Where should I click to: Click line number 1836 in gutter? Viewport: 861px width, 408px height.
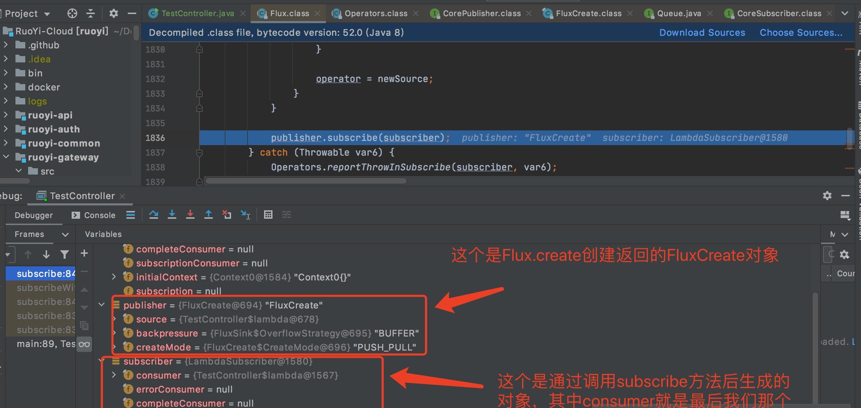point(155,138)
